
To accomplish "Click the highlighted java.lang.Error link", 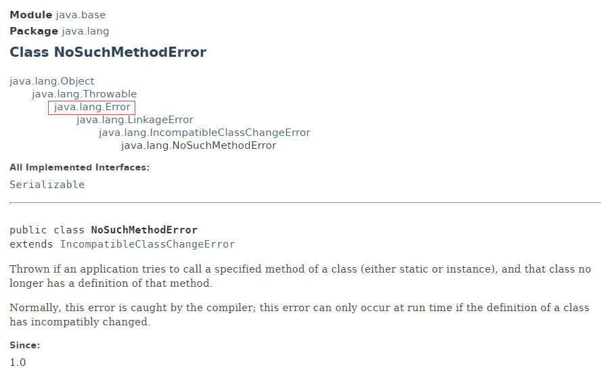I will pos(92,107).
